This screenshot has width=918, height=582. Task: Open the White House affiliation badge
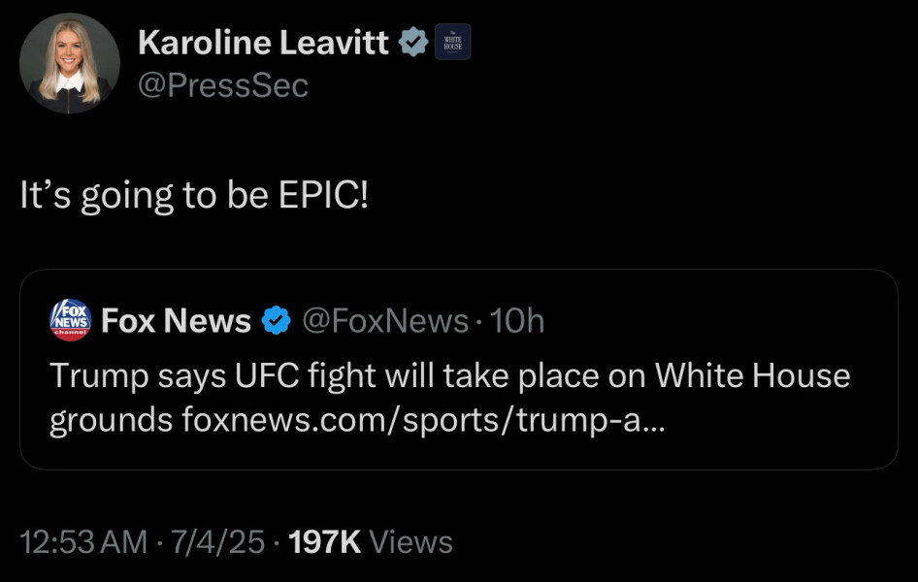click(452, 42)
